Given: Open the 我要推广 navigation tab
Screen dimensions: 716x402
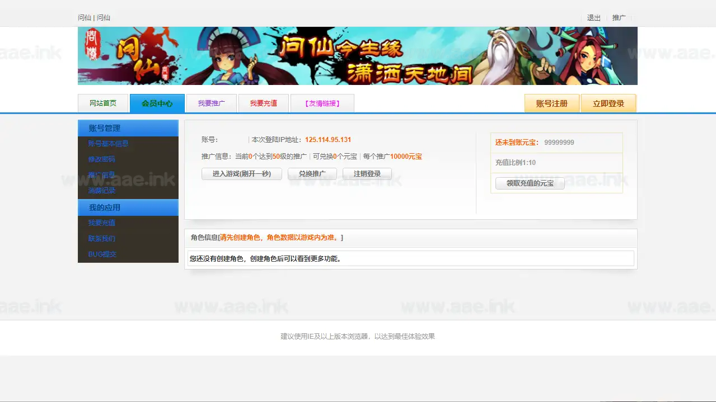Looking at the screenshot, I should point(212,103).
